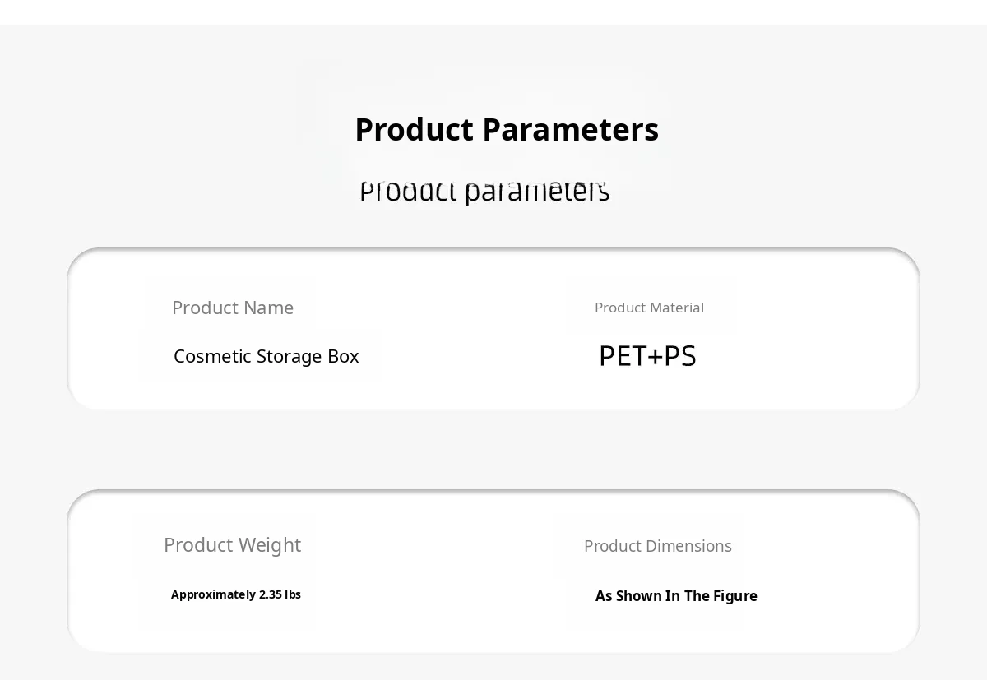987x680 pixels.
Task: Click the PS part of material value
Action: click(680, 356)
